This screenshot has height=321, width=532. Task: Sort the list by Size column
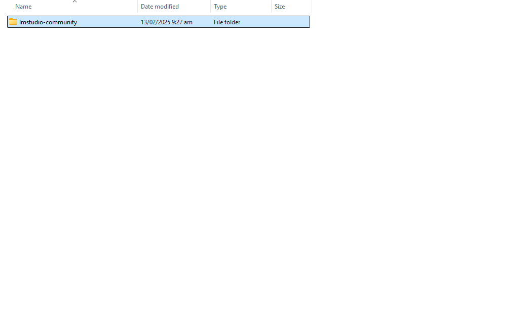click(x=280, y=7)
